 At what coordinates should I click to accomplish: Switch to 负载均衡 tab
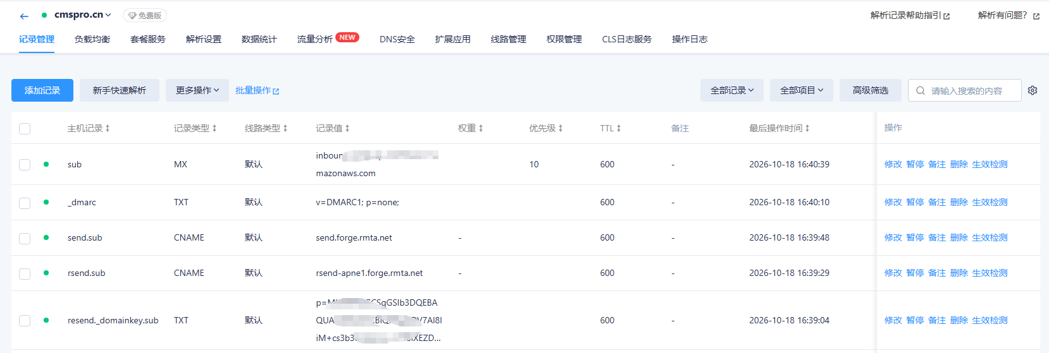[92, 39]
